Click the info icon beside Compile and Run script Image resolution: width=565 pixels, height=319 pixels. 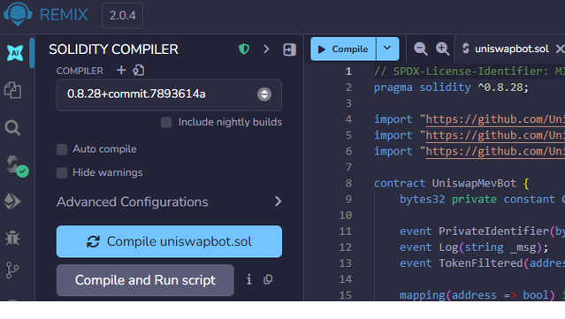[248, 279]
